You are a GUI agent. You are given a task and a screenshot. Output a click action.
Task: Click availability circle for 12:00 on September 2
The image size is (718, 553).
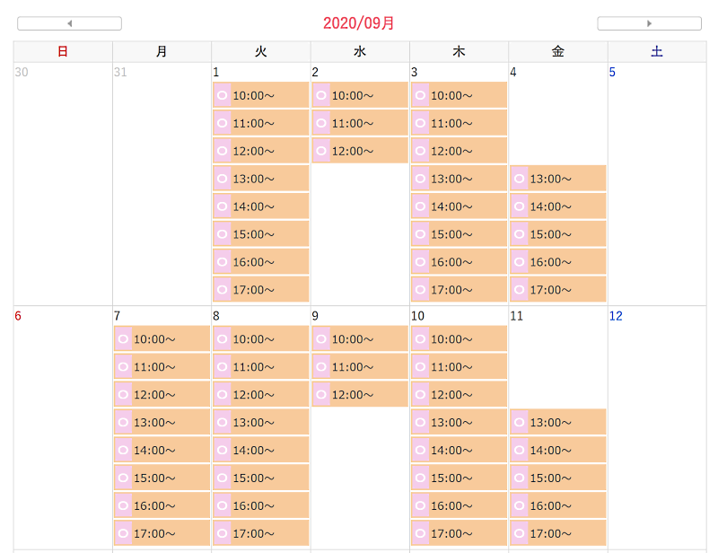coord(321,151)
